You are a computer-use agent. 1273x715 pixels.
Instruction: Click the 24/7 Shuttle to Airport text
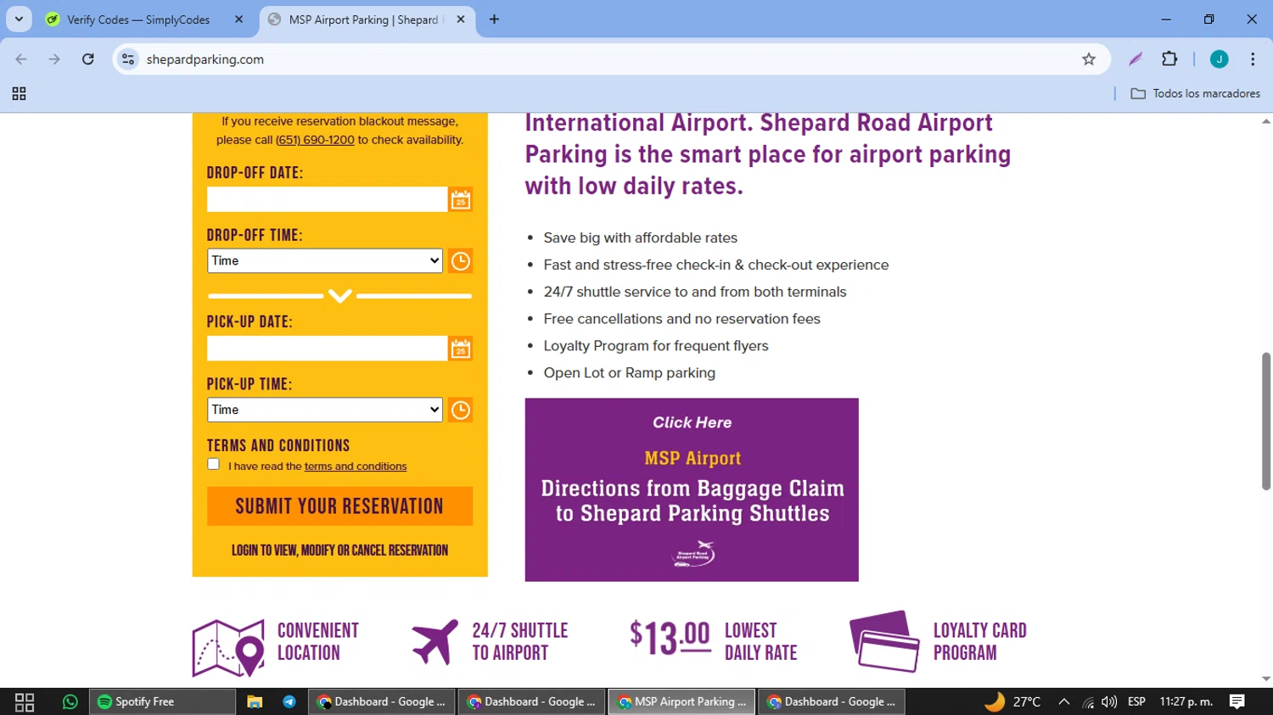pos(520,642)
